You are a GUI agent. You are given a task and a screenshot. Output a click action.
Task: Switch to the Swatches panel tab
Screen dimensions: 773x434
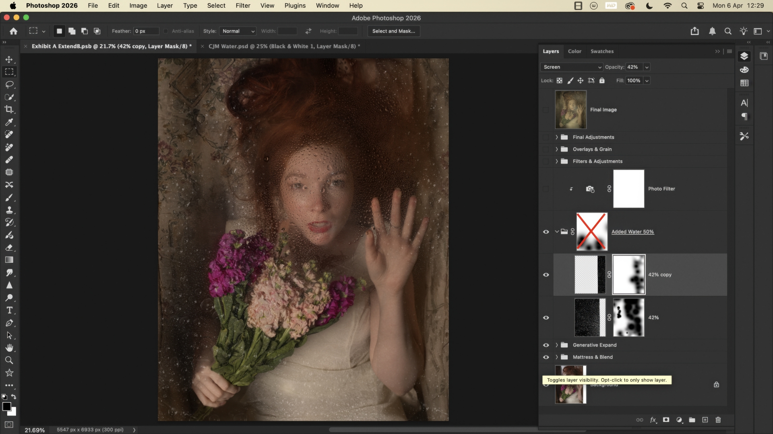(x=602, y=51)
